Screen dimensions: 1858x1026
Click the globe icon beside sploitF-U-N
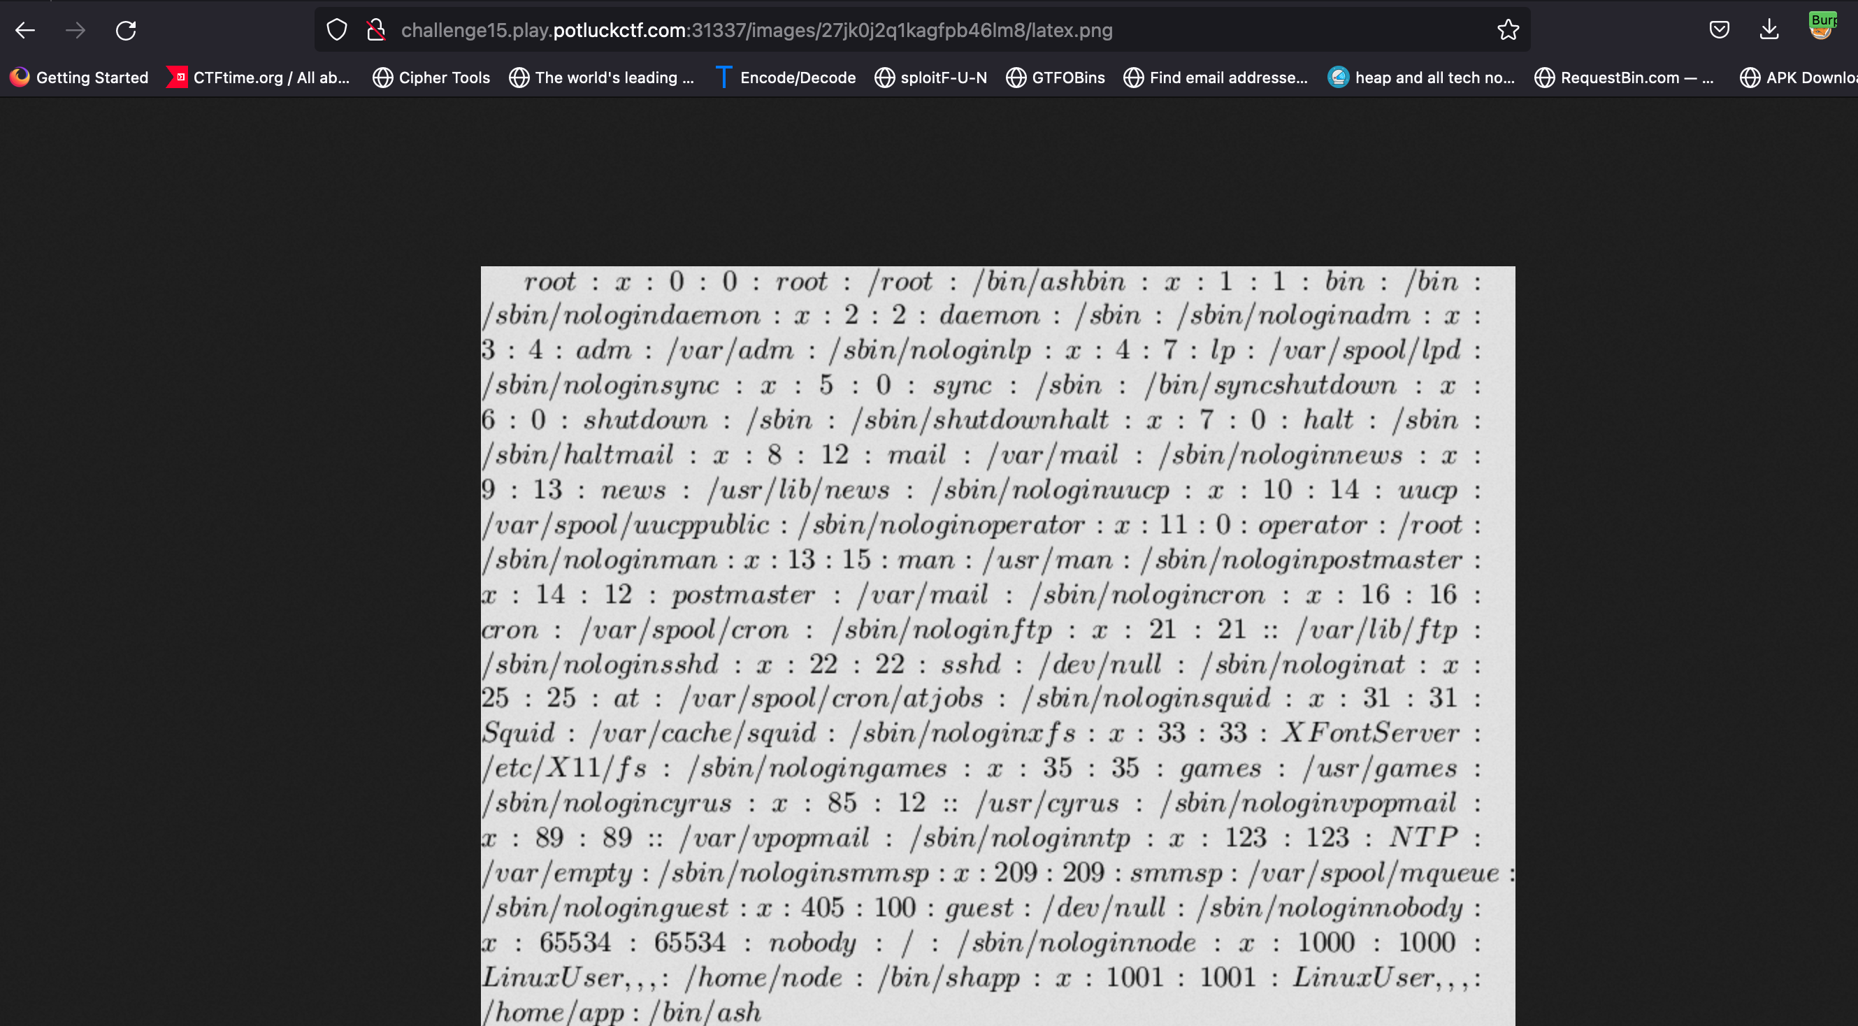(884, 77)
